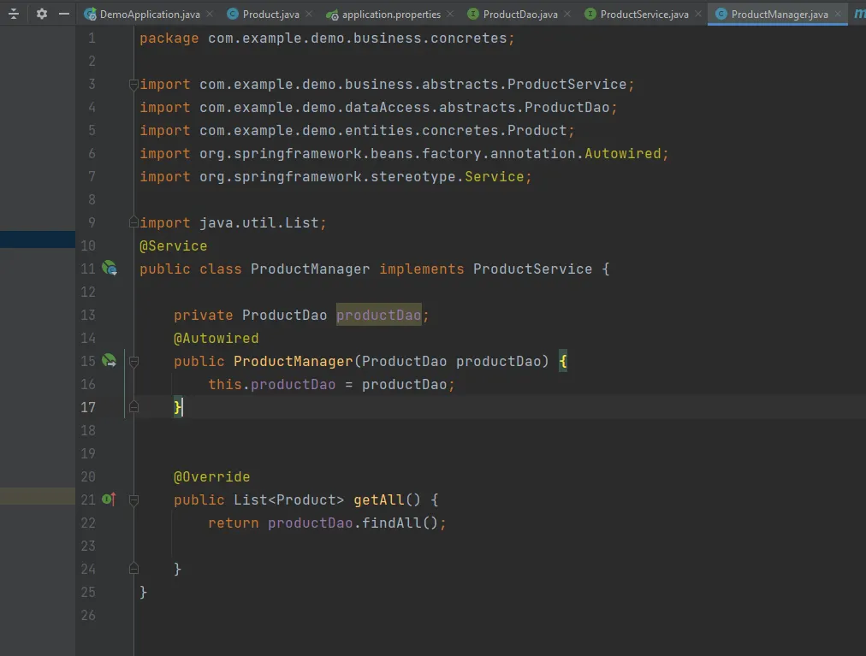The height and width of the screenshot is (656, 866).
Task: Click this.productDao on line 16
Action: pos(272,384)
